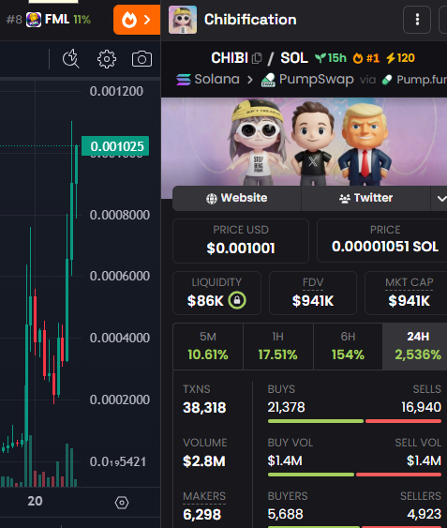
Task: Click the liquidity lock icon
Action: pyautogui.click(x=237, y=300)
